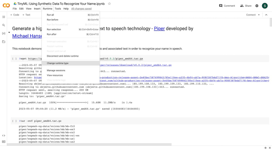Viewport: 272px width, 150px height.
Task: Open the File menu
Action: tap(15, 9)
